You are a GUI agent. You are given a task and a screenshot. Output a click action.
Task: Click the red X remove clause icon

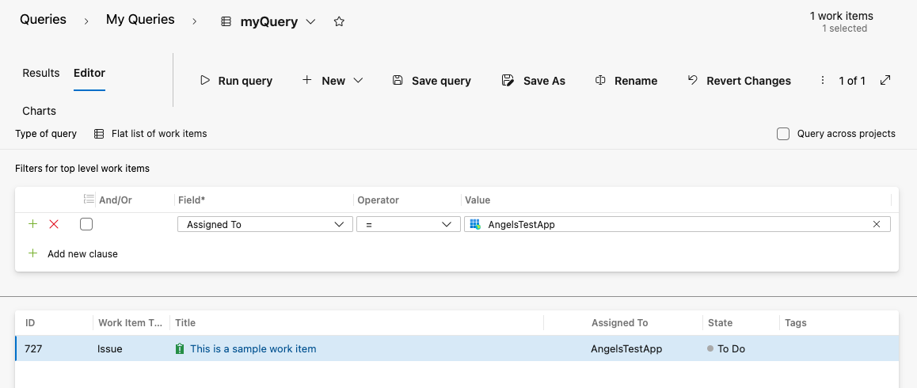point(54,224)
